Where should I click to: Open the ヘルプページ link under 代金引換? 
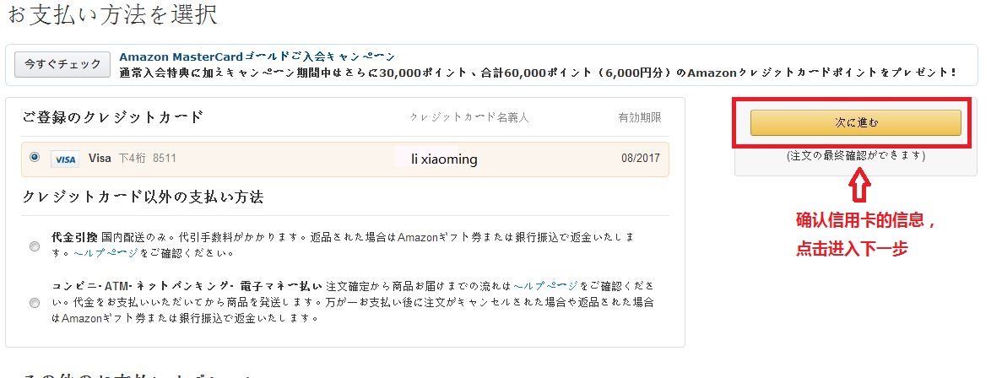coord(106,253)
